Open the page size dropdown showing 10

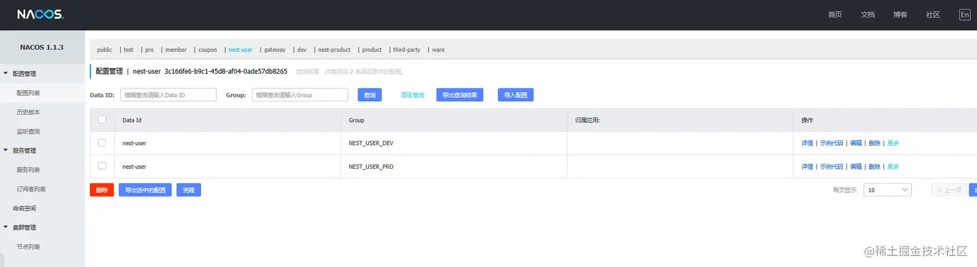(888, 190)
